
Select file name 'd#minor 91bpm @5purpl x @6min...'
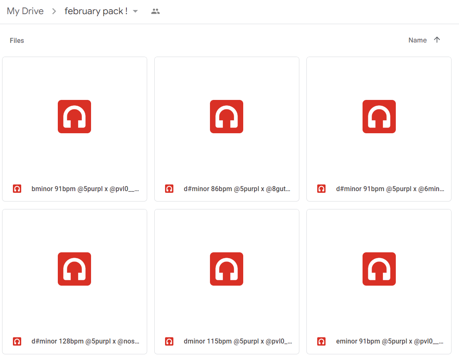pos(390,189)
